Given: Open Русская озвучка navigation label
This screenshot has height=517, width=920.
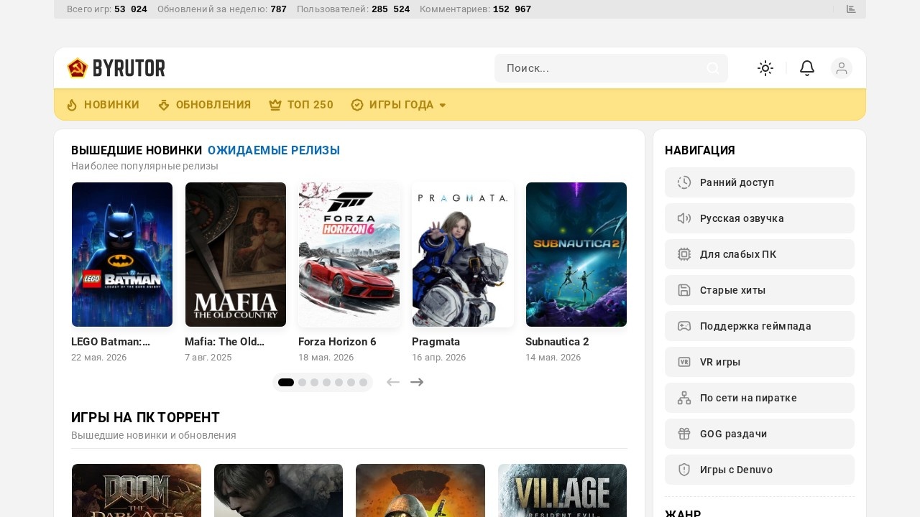Looking at the screenshot, I should point(742,218).
